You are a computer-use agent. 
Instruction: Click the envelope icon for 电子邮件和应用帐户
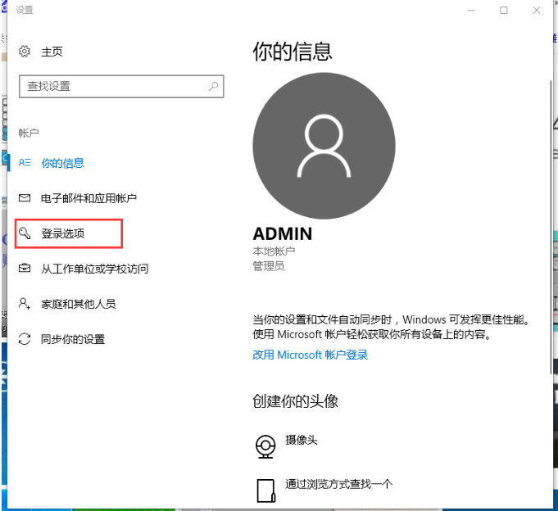[25, 198]
